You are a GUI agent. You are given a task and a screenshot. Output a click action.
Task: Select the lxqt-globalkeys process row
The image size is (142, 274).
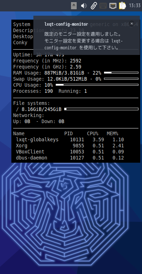70,139
